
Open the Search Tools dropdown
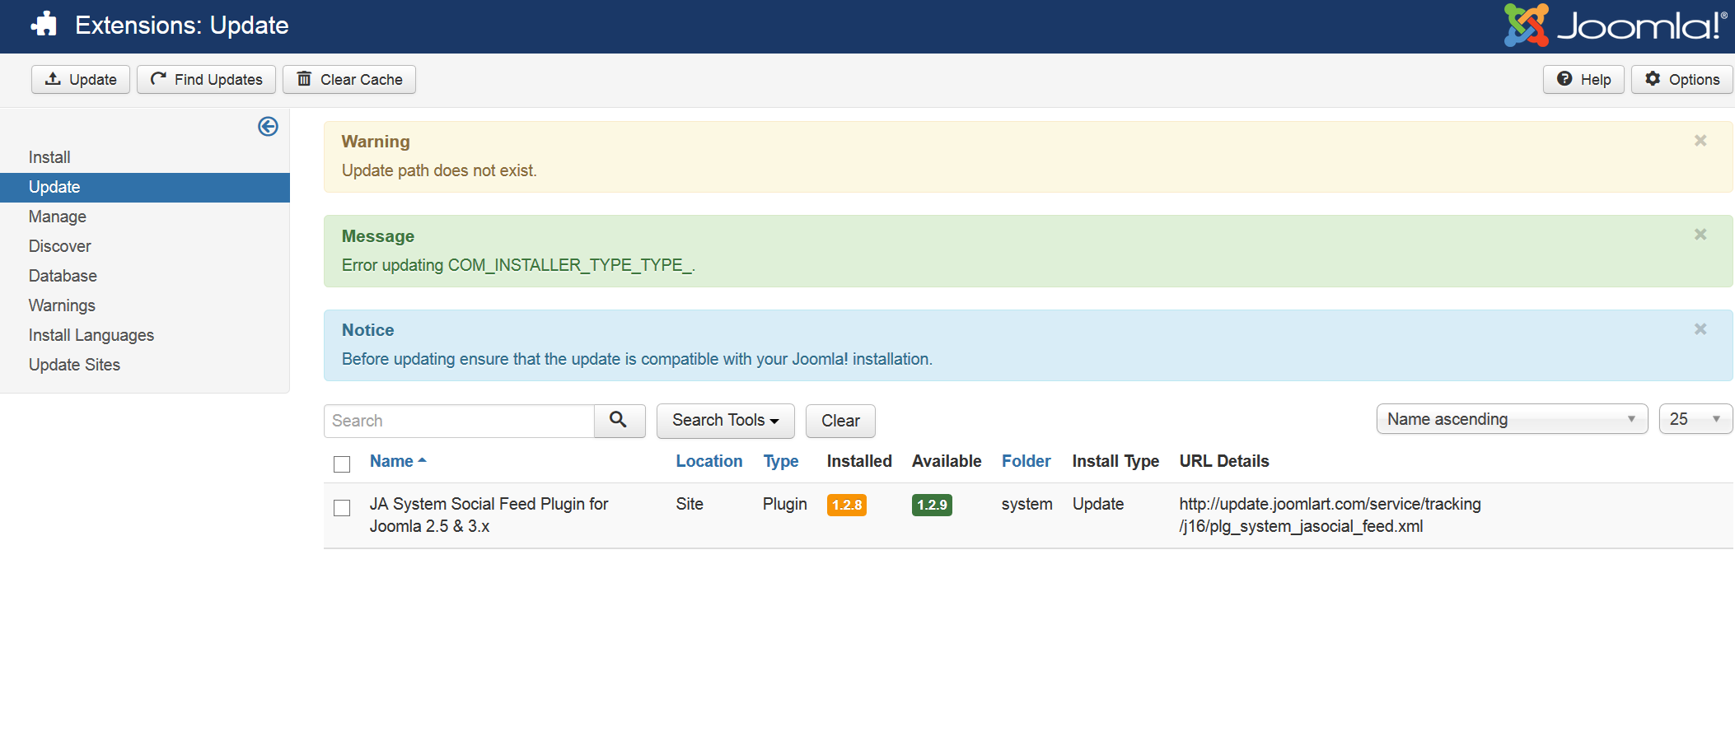click(725, 420)
